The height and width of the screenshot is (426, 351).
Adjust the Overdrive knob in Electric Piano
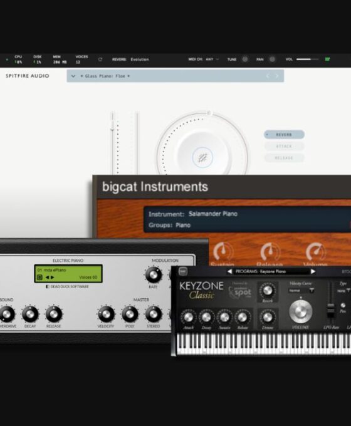[x=7, y=314]
